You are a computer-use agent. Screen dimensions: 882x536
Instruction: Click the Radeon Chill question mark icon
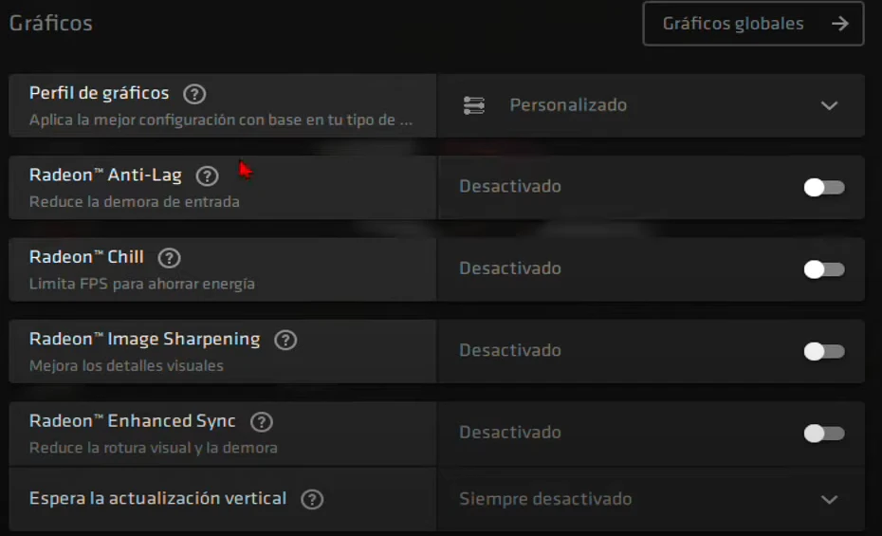click(169, 258)
